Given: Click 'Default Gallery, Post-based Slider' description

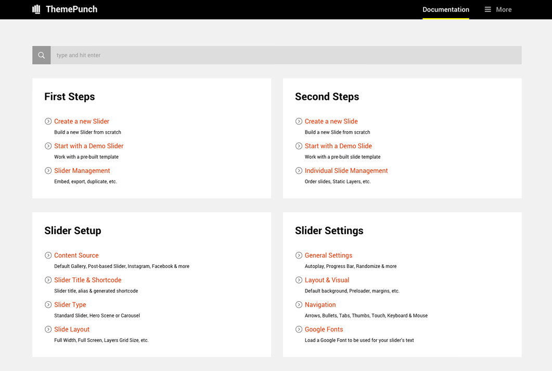Looking at the screenshot, I should (122, 266).
